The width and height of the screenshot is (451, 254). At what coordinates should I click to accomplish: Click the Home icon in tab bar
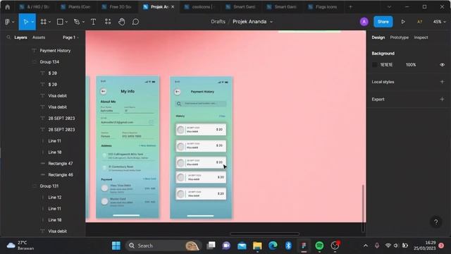pos(7,7)
